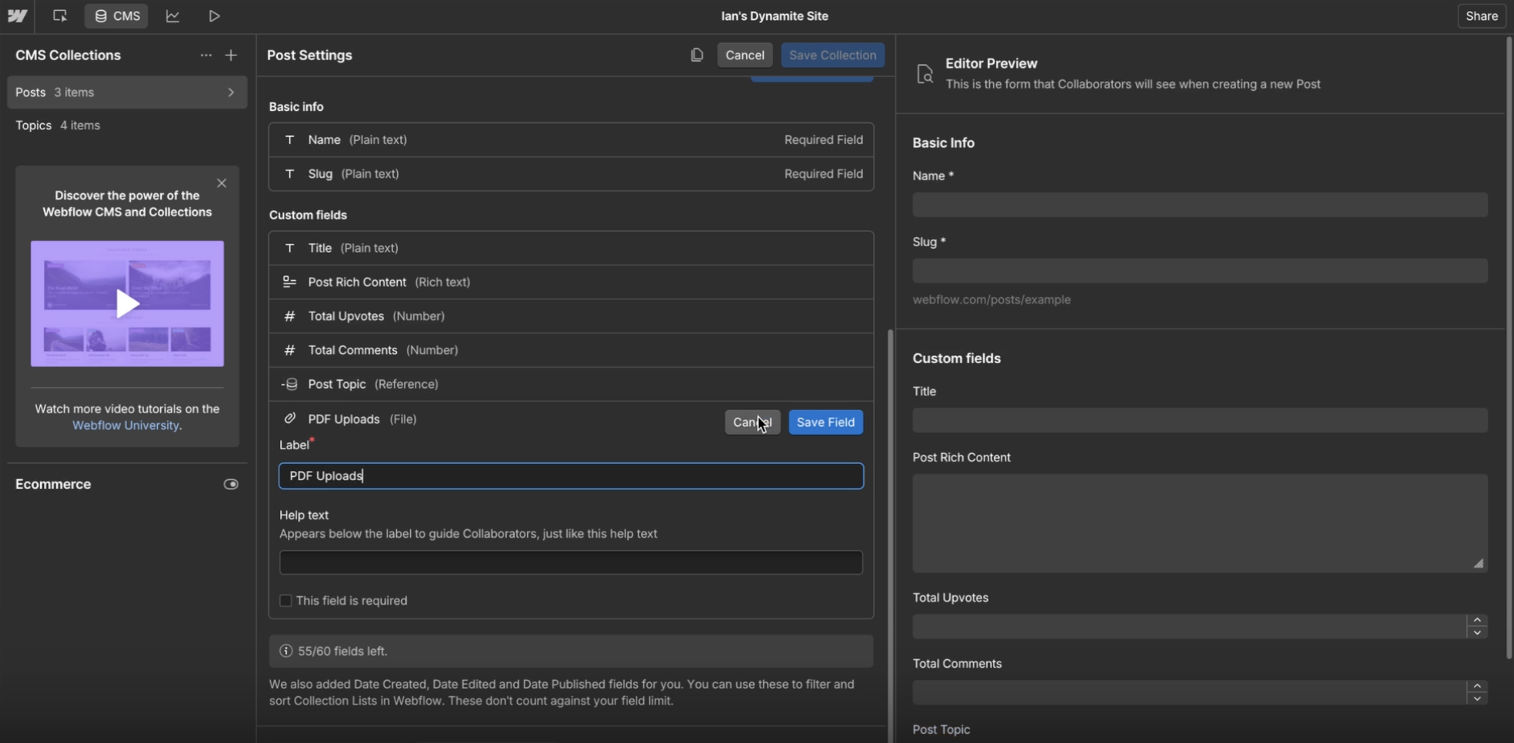Focus preview Slug input
1514x743 pixels.
(x=1200, y=271)
